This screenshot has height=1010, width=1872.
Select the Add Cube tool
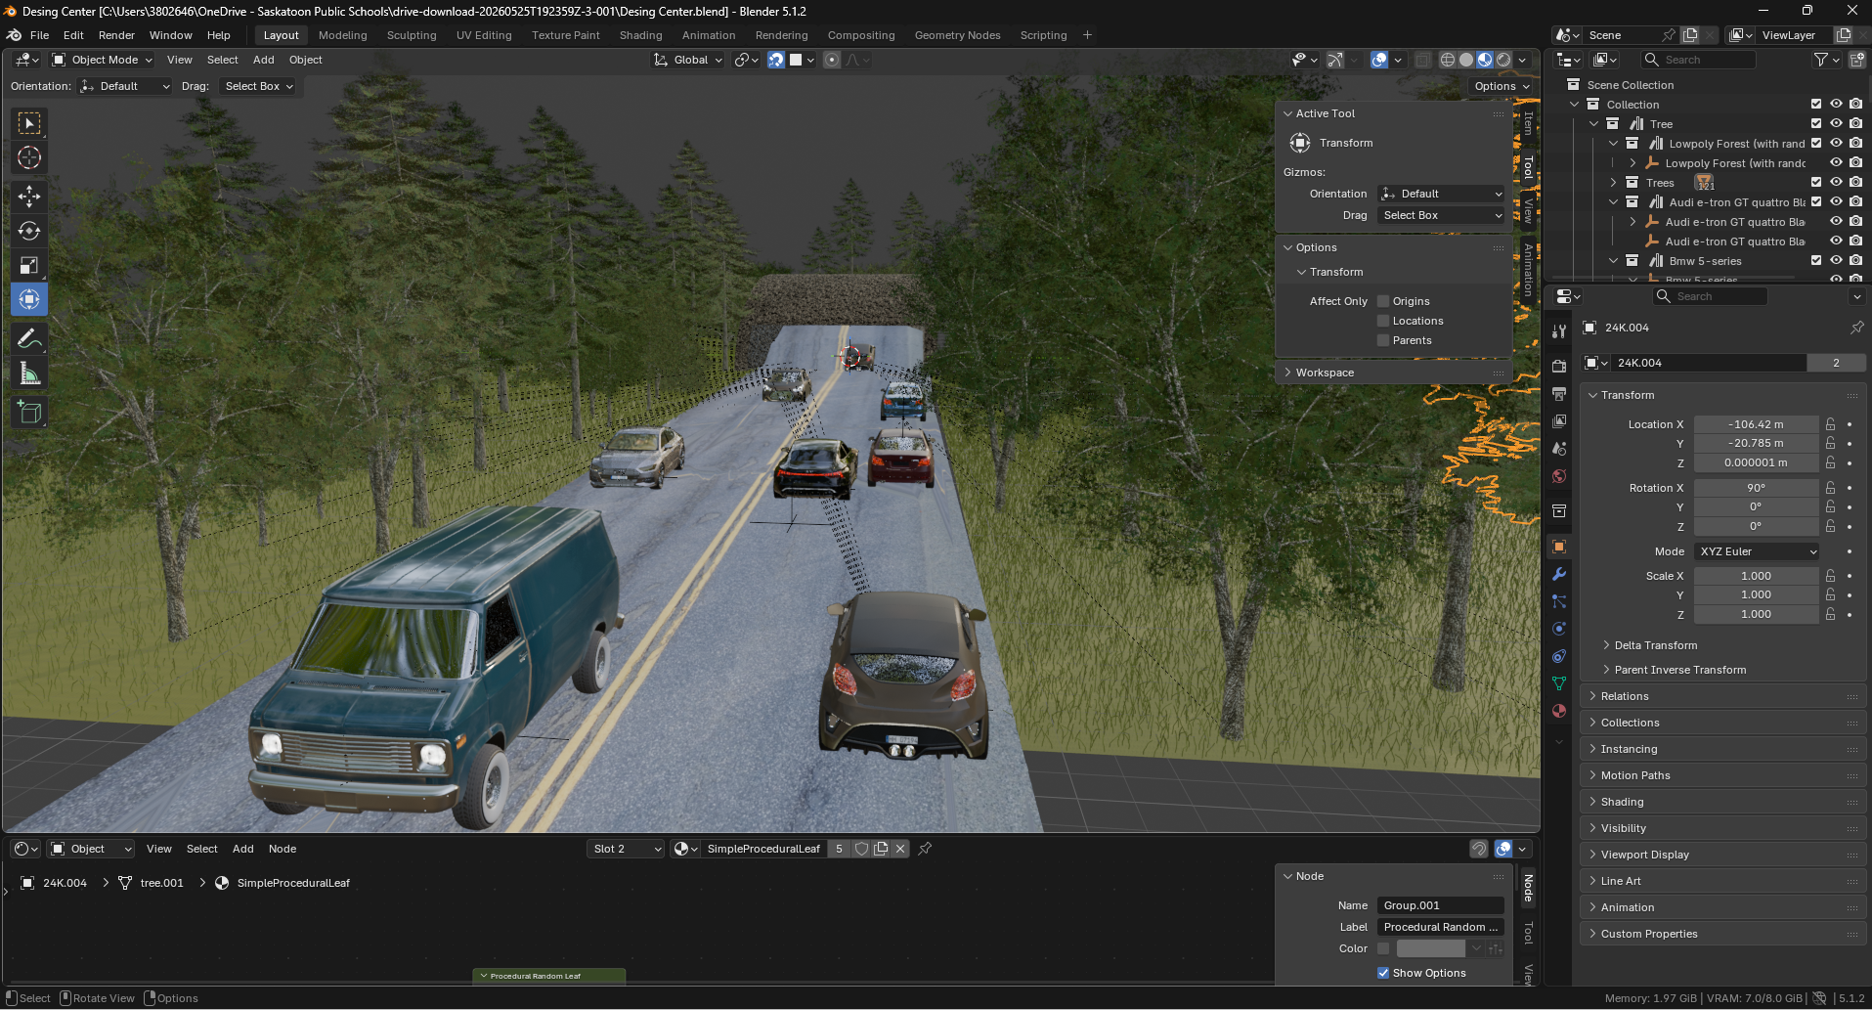tap(29, 412)
